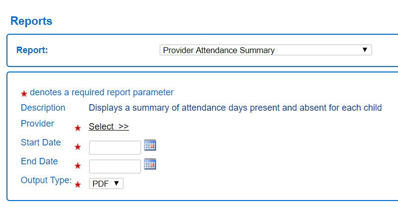Open the PDF output type dropdown
Image resolution: width=398 pixels, height=207 pixels.
click(x=106, y=184)
